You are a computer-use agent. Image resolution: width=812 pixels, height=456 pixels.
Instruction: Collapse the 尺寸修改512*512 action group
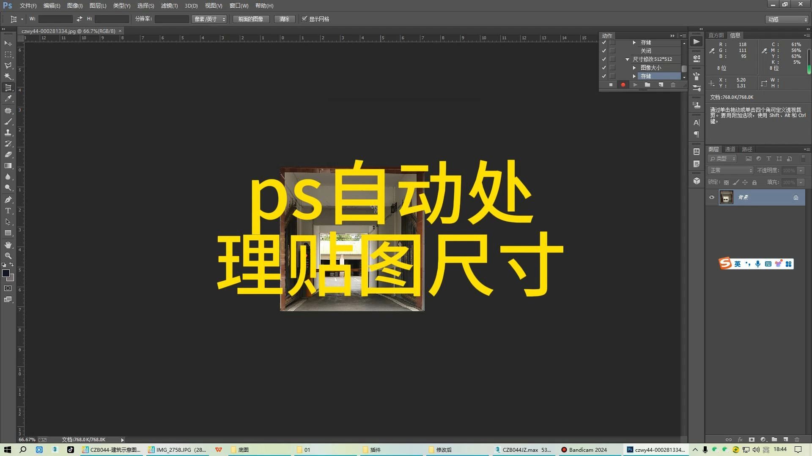coord(627,60)
